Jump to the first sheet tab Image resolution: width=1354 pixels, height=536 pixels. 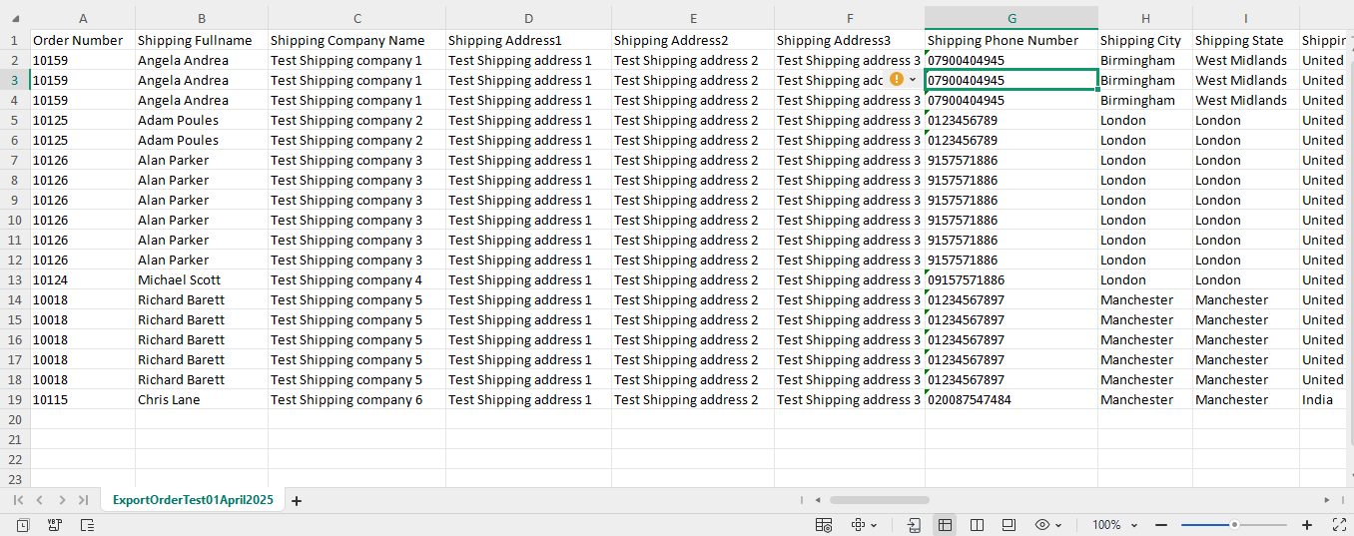pos(18,500)
